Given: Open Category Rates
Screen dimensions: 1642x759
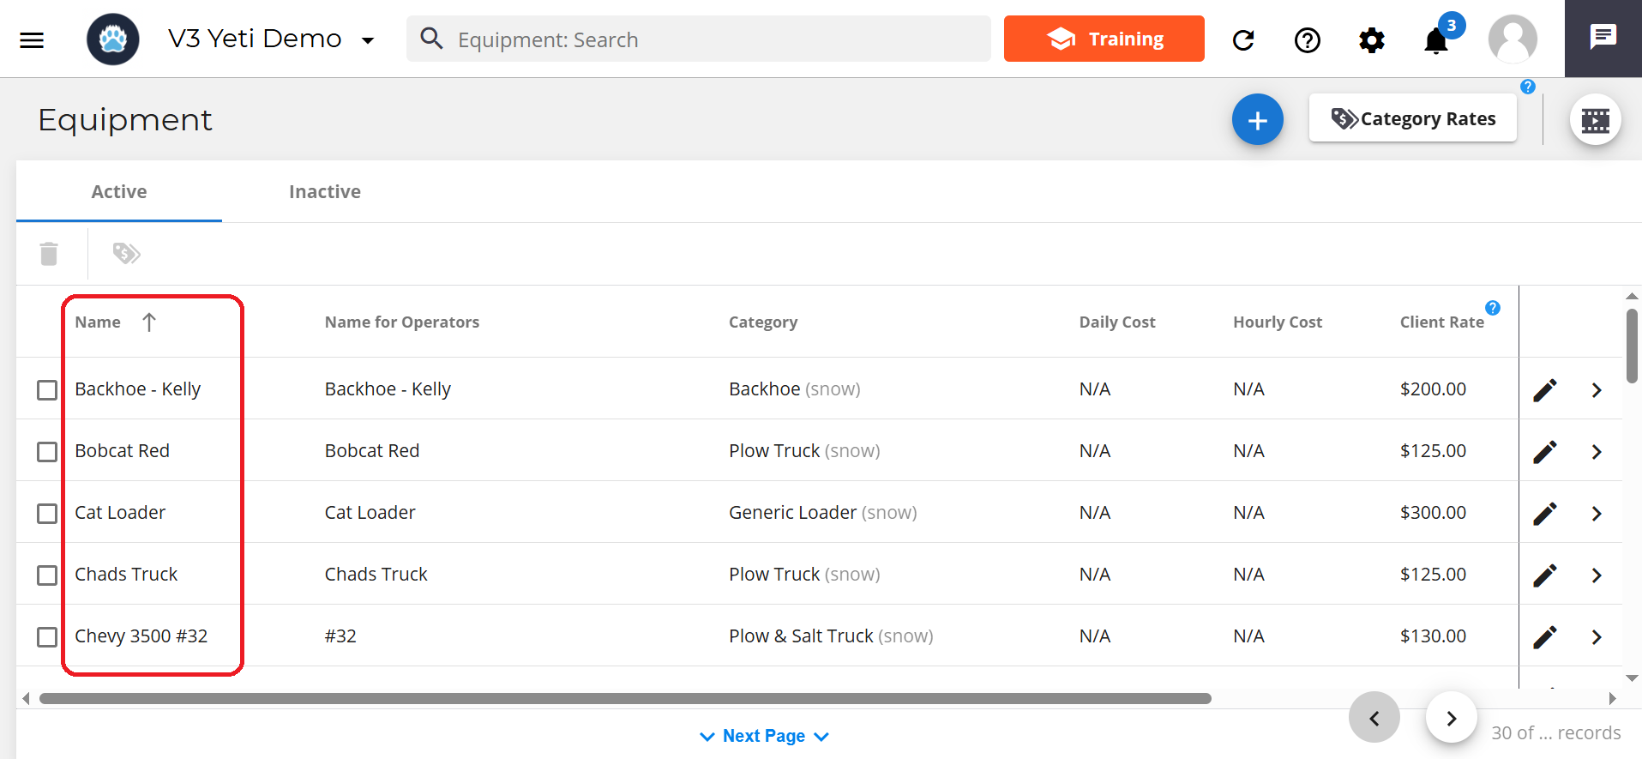Looking at the screenshot, I should pos(1412,118).
